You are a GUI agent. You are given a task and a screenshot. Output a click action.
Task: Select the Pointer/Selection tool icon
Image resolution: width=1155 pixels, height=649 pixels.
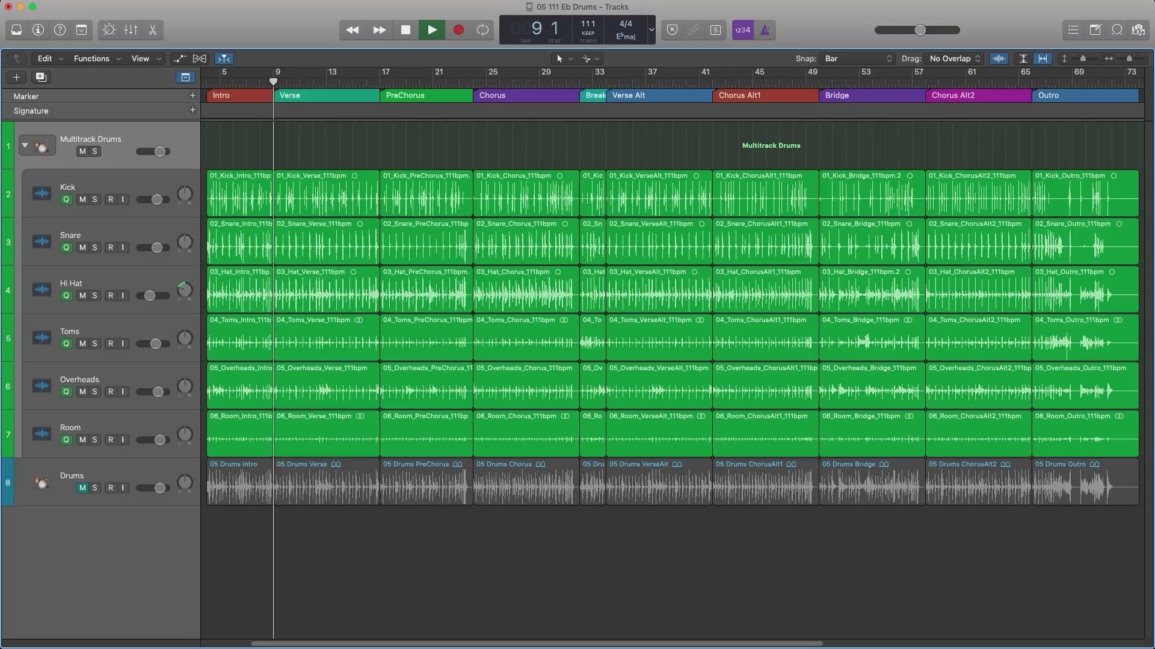coord(559,58)
